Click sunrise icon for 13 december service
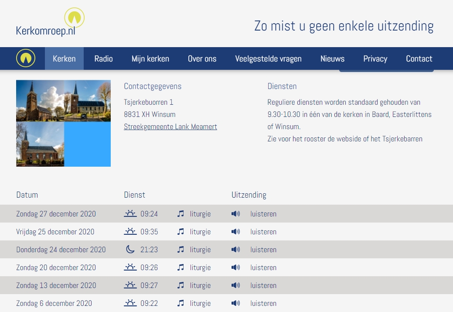 pos(130,285)
